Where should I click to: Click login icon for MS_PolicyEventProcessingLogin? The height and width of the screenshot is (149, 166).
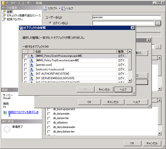tap(31, 56)
